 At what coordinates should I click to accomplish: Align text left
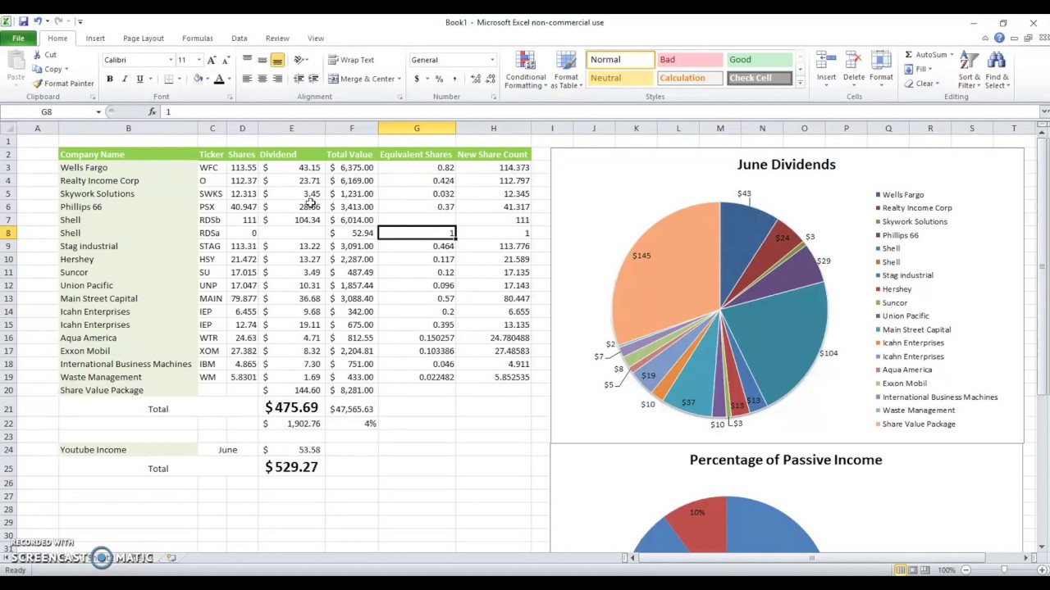[x=247, y=79]
